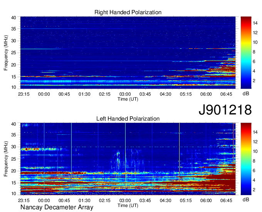Click the "14" value on the upper dB color bar

pyautogui.click(x=255, y=23)
